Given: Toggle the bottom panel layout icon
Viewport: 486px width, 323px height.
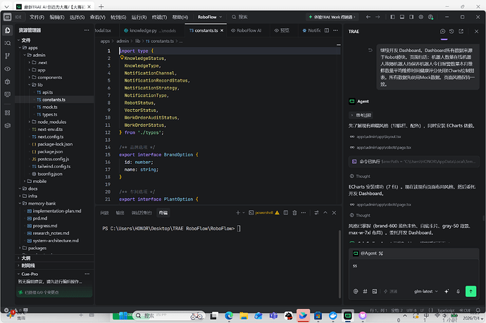Looking at the screenshot, I should [402, 17].
